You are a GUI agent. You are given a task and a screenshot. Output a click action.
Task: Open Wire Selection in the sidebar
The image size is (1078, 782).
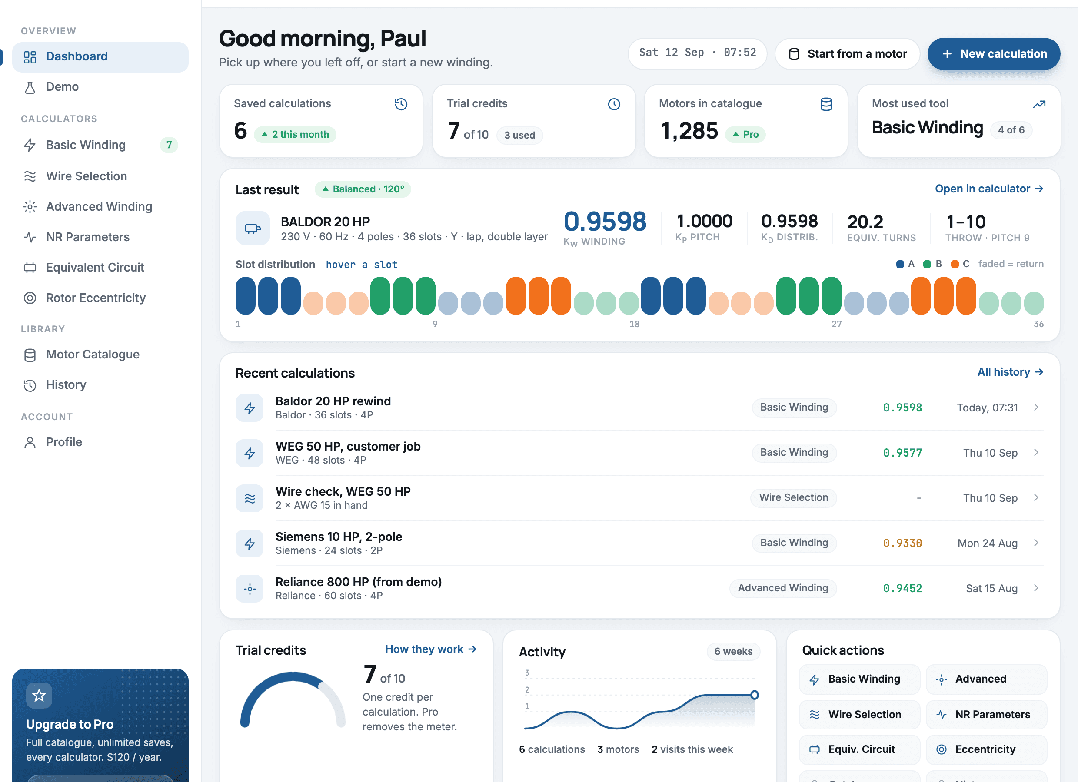pyautogui.click(x=100, y=176)
